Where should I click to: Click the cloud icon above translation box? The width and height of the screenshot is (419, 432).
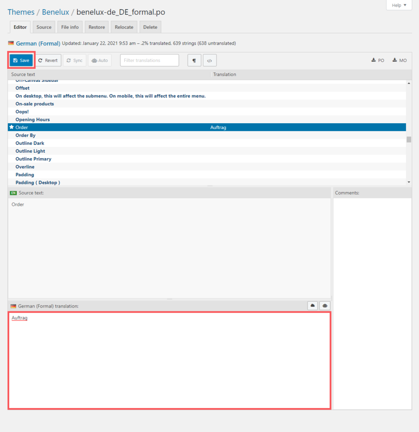pos(313,306)
